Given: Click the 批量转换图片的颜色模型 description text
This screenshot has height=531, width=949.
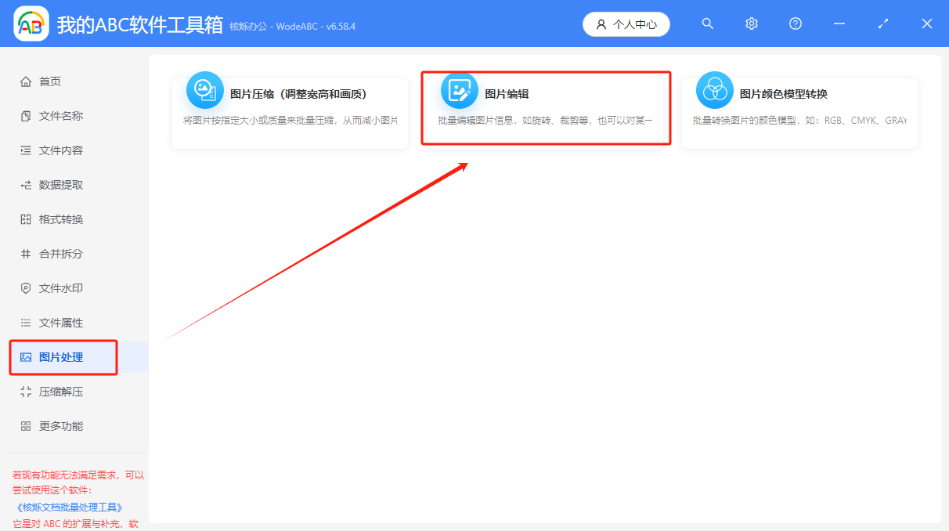Looking at the screenshot, I should pyautogui.click(x=799, y=121).
